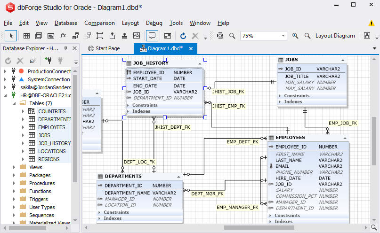
Task: Open the print preview magnifier icon
Action: (x=220, y=36)
